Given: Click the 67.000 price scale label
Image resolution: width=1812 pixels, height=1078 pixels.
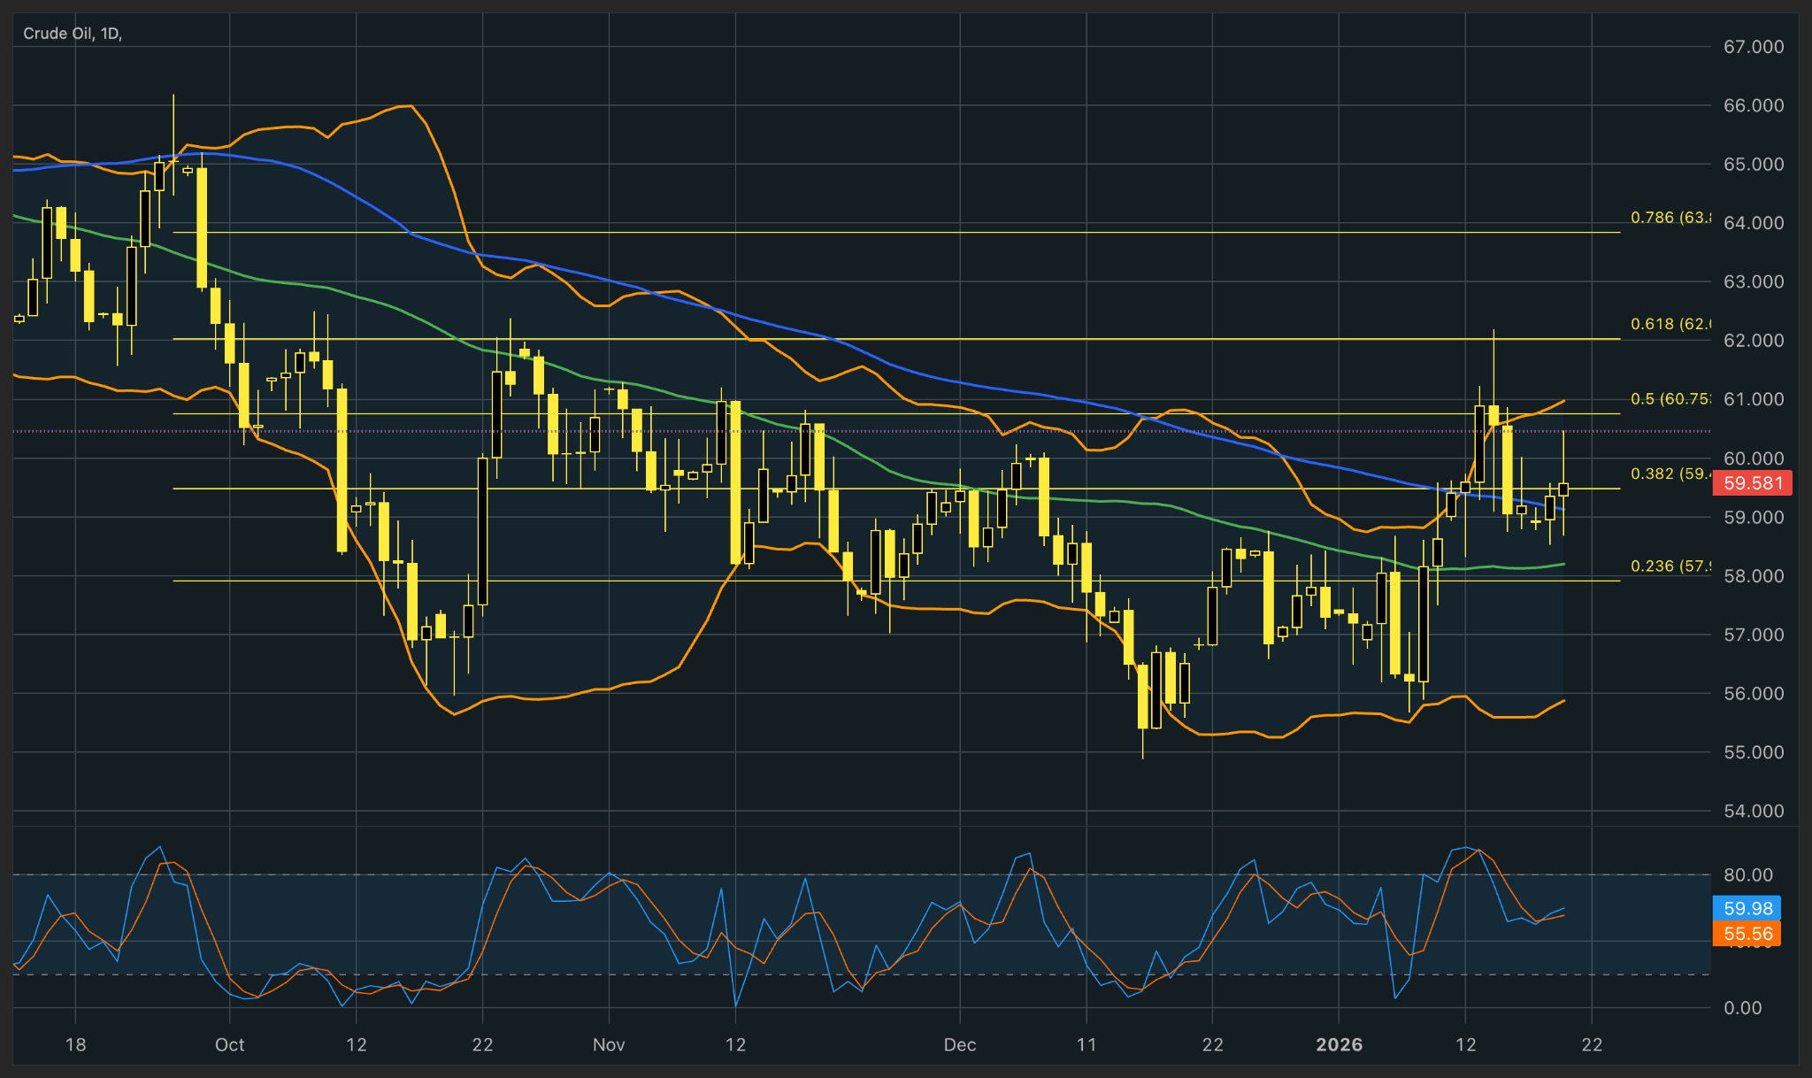Looking at the screenshot, I should pyautogui.click(x=1753, y=47).
